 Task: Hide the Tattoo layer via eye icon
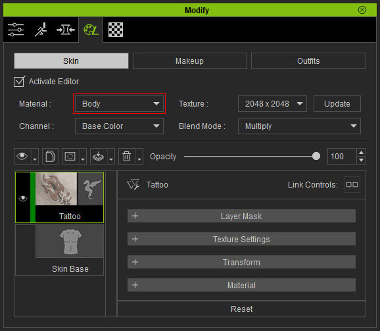[x=23, y=198]
